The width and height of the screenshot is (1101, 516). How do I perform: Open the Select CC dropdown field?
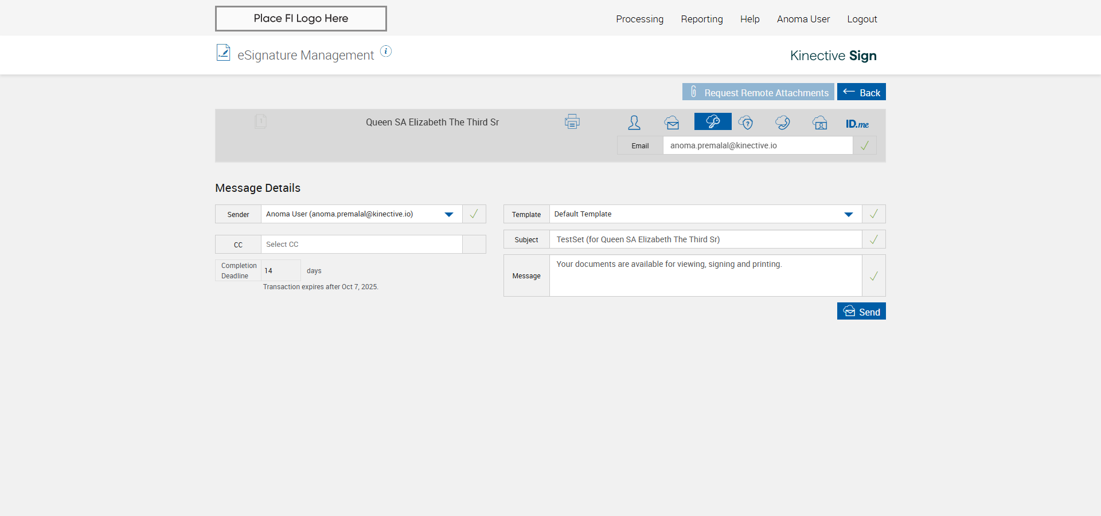pos(362,245)
